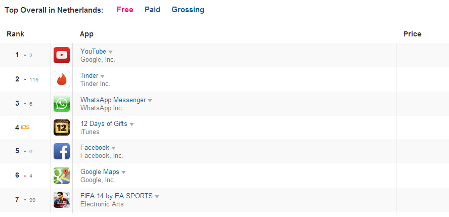Open the 12 Days of Gifts icon

(x=62, y=127)
